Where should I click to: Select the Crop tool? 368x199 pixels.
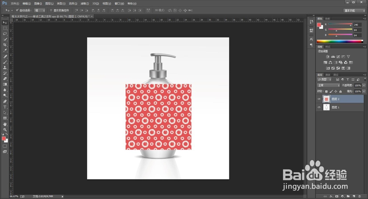[5, 45]
